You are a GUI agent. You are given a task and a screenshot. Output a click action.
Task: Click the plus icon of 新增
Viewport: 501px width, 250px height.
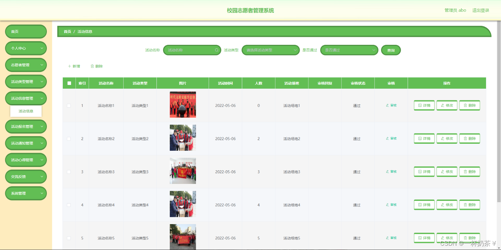(x=69, y=66)
